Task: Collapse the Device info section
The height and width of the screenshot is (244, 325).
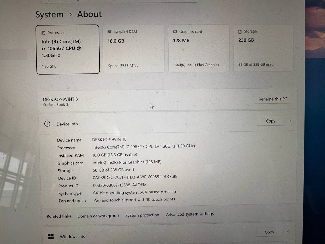Action: tap(290, 120)
